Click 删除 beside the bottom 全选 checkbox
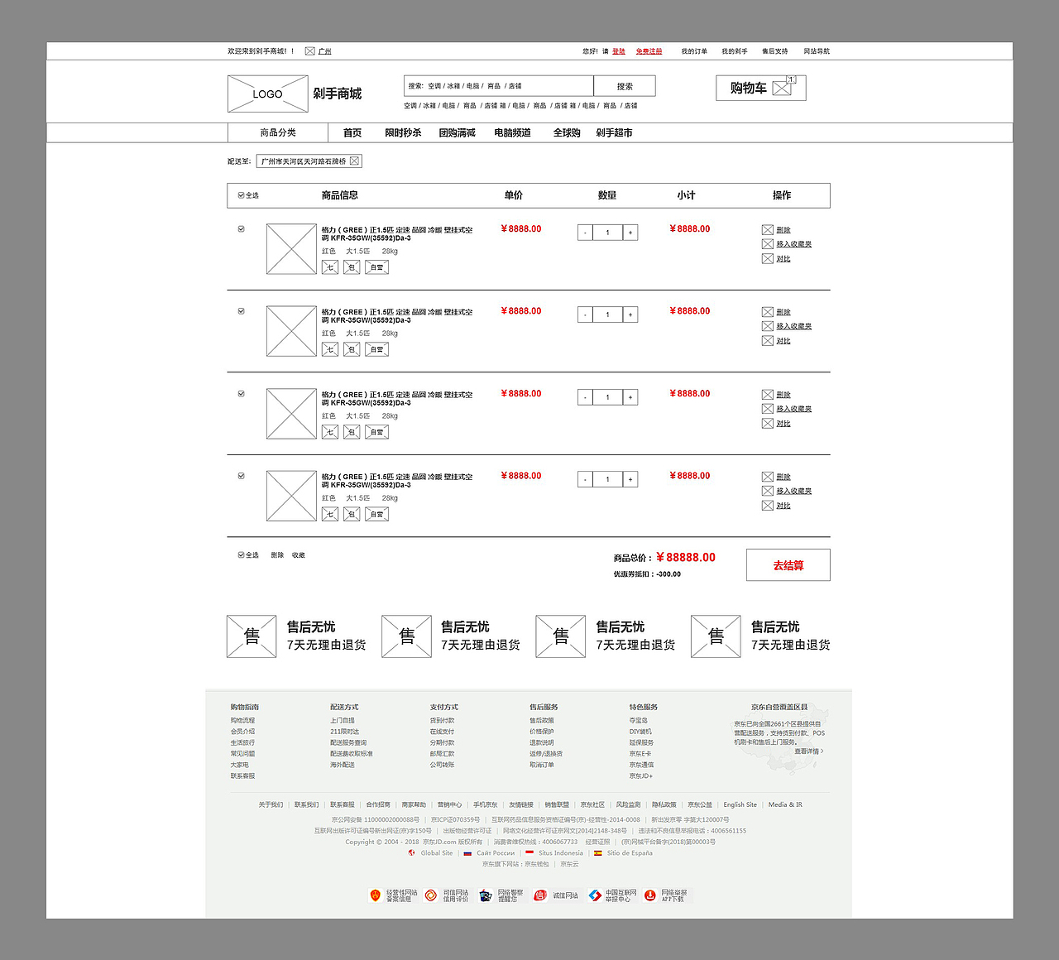 [x=277, y=555]
